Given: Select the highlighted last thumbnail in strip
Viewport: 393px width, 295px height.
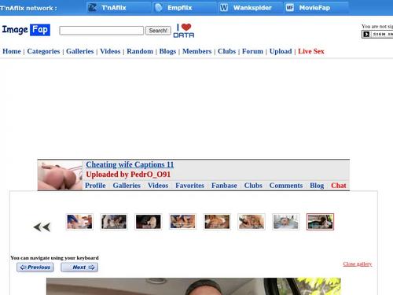Looking at the screenshot, I should 320,222.
